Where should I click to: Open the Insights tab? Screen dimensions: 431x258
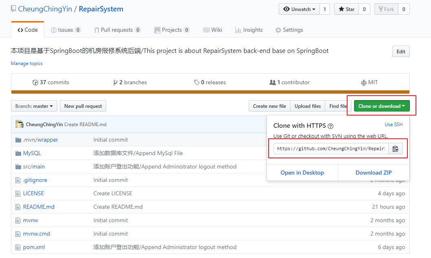pos(249,30)
